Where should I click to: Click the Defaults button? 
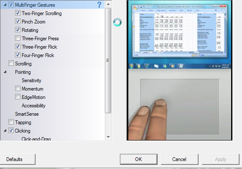(x=18, y=159)
